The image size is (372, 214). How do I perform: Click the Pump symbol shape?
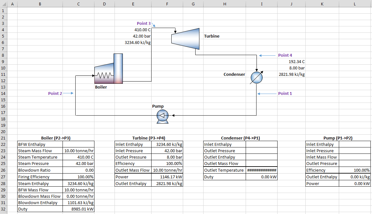(162, 117)
